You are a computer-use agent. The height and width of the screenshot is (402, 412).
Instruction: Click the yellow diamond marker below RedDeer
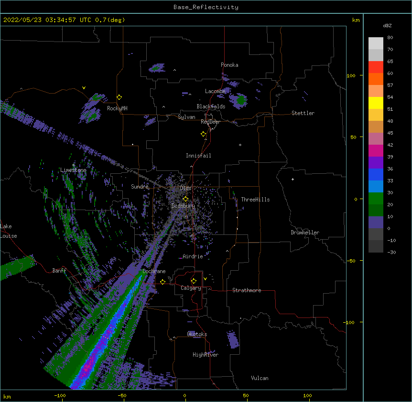click(x=204, y=134)
